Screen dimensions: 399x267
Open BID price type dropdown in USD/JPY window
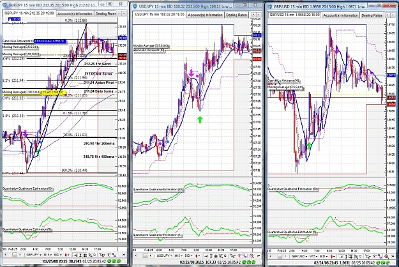pos(188,256)
